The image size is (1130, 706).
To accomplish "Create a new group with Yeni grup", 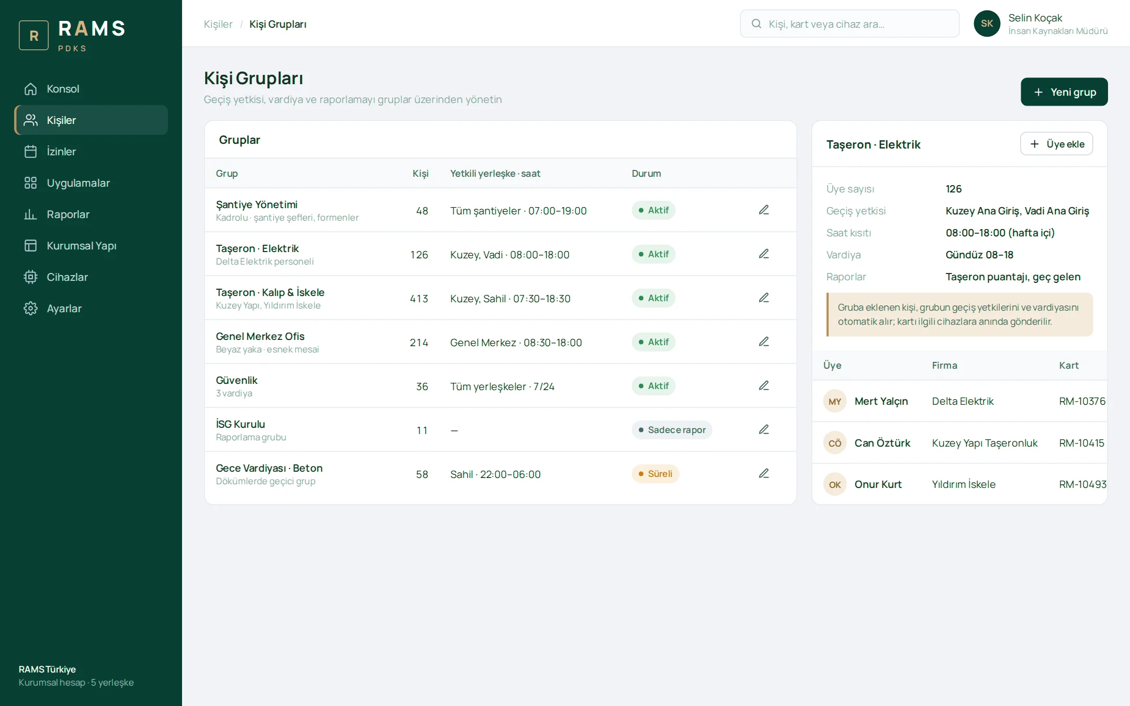I will [x=1064, y=92].
